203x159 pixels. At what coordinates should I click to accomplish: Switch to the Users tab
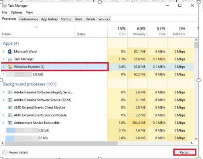[78, 19]
